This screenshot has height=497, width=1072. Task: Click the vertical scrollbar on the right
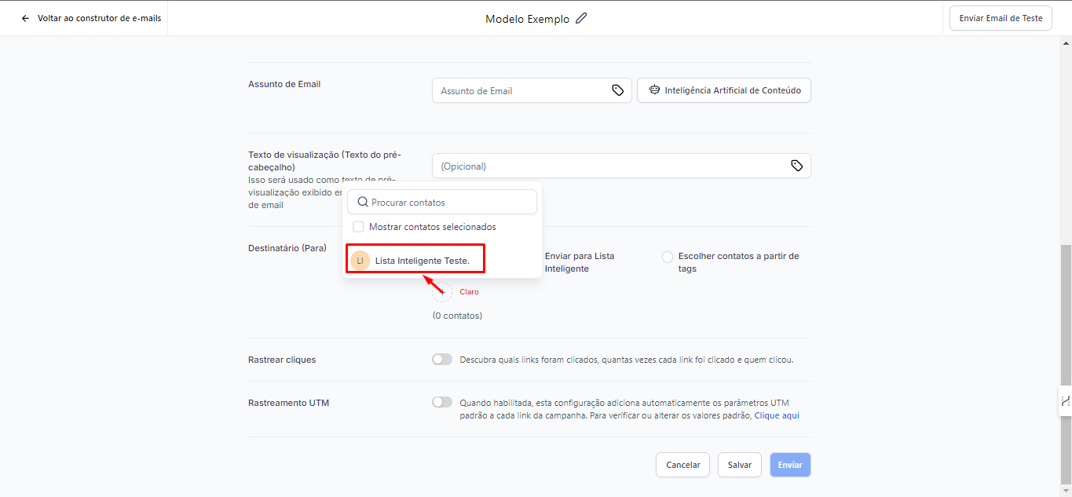[1066, 314]
